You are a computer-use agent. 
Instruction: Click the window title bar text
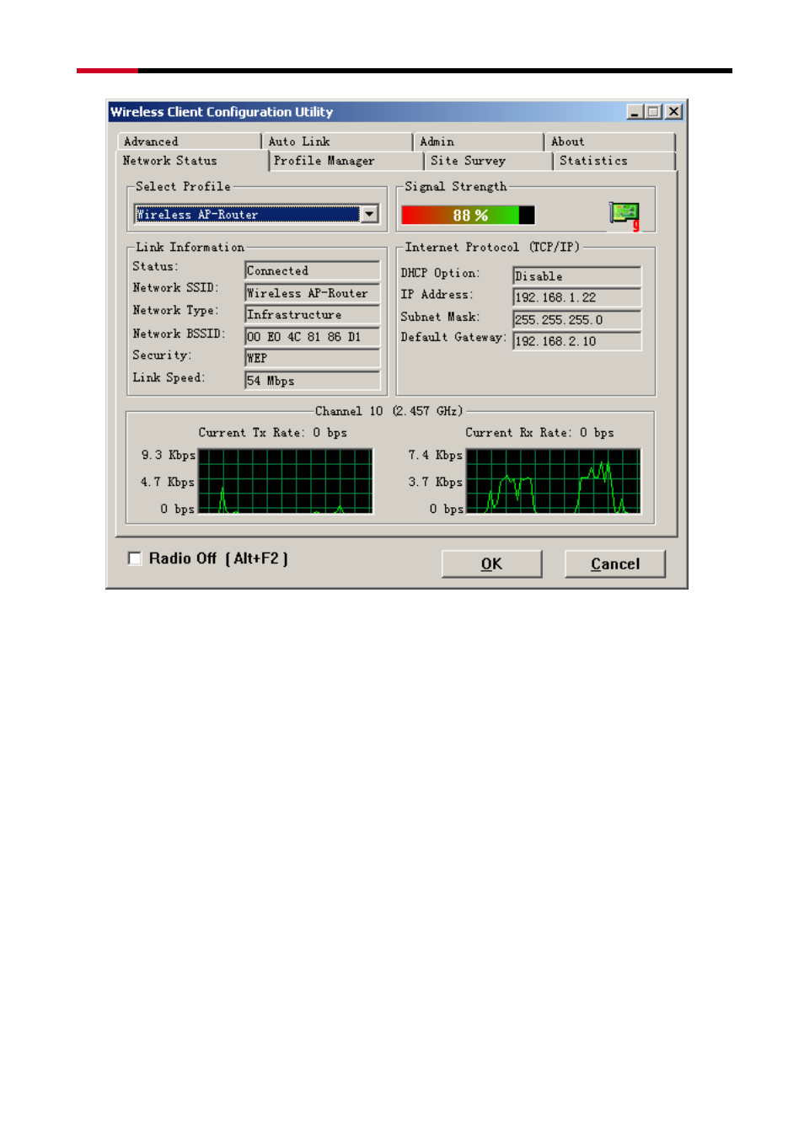click(x=222, y=112)
